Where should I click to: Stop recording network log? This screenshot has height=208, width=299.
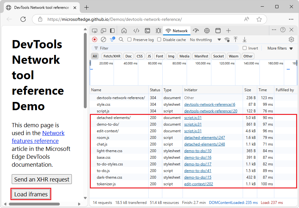tap(94, 39)
